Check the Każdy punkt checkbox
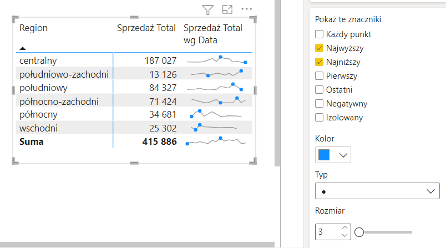This screenshot has height=248, width=446. (x=320, y=34)
